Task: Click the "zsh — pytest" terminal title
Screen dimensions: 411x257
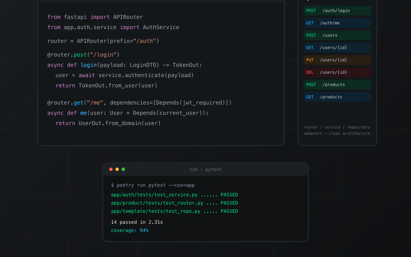Action: coord(206,169)
